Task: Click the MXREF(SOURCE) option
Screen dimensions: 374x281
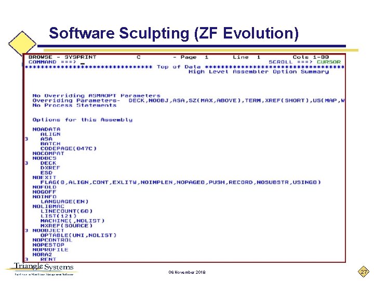Action: pos(66,225)
